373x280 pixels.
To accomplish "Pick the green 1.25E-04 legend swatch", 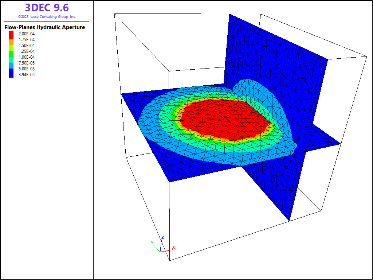I will [11, 51].
